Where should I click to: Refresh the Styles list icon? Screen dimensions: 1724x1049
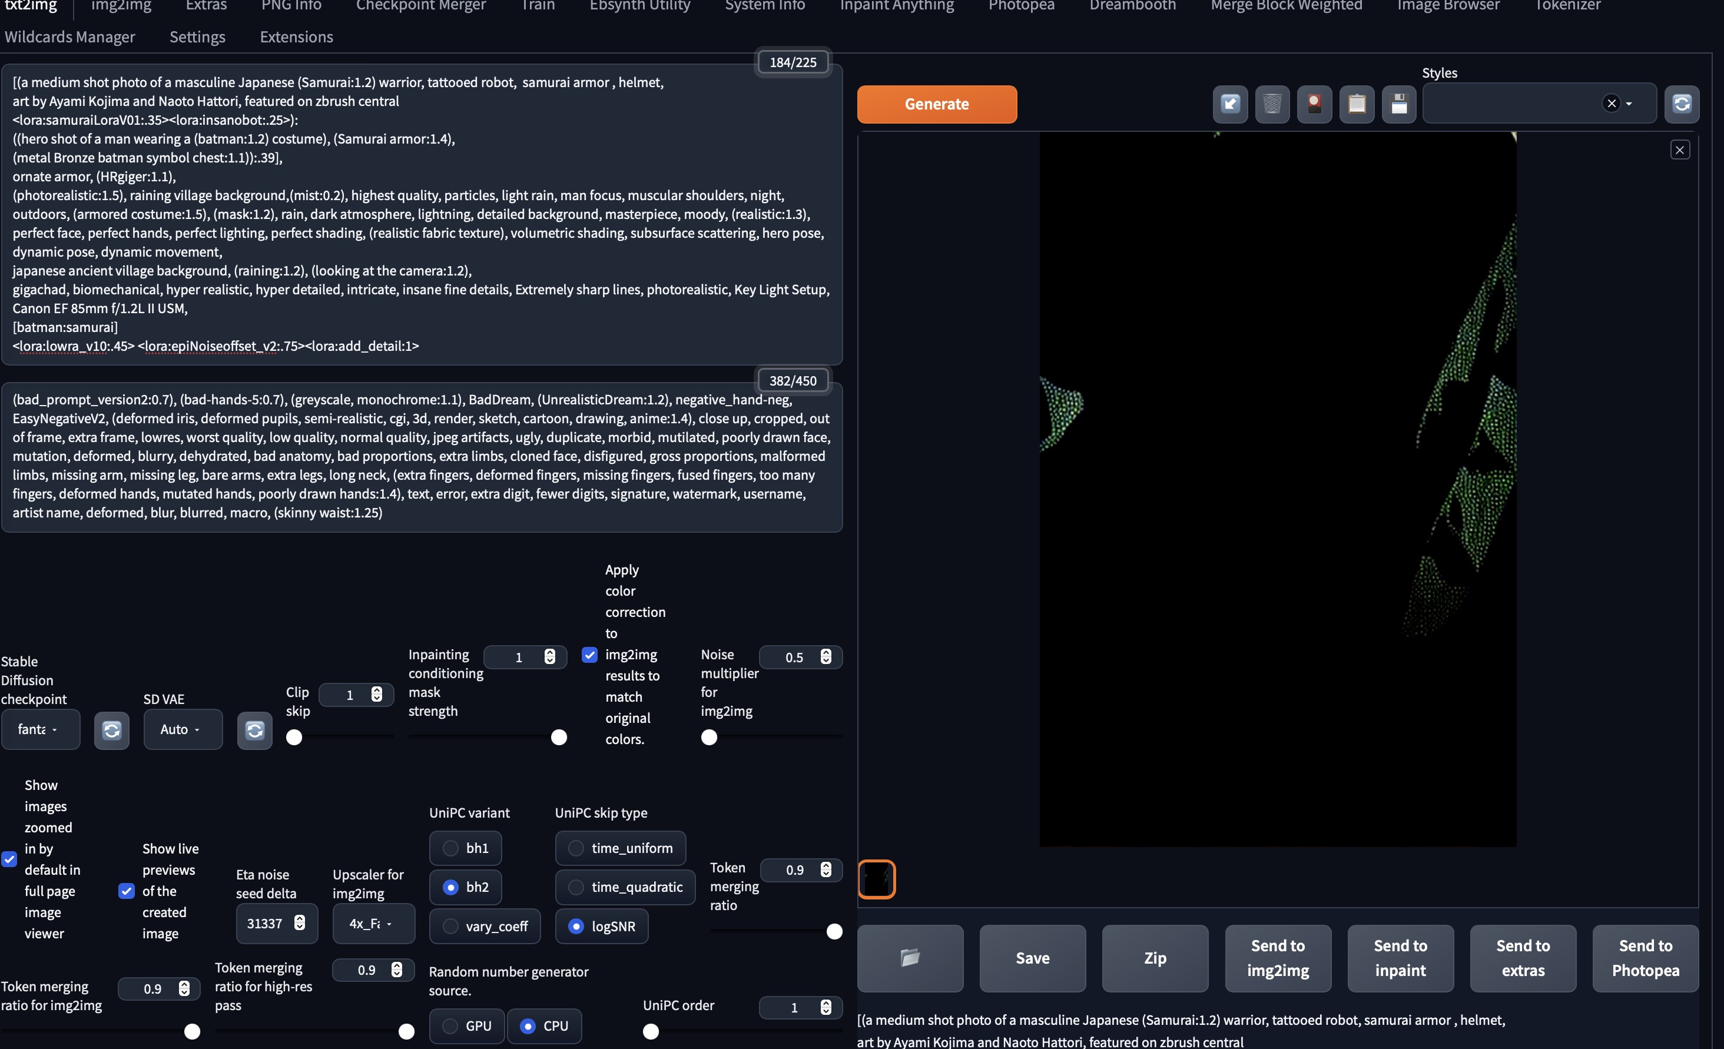click(x=1682, y=104)
